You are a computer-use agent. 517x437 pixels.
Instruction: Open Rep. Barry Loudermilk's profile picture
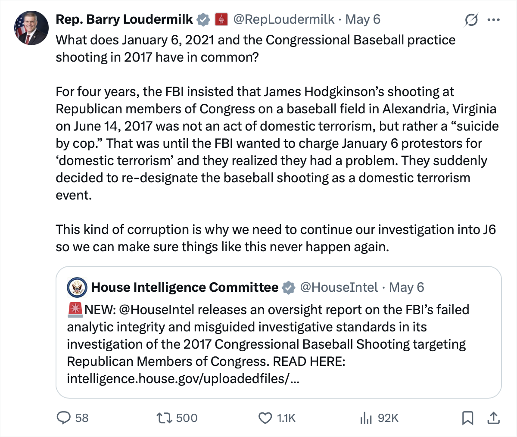click(31, 28)
